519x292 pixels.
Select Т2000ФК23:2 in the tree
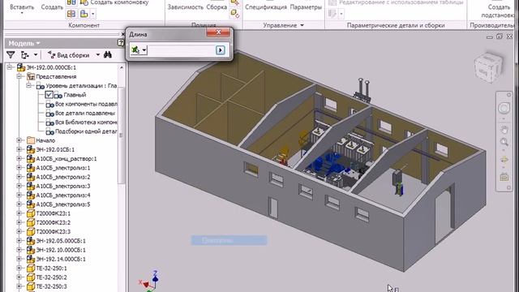point(53,222)
